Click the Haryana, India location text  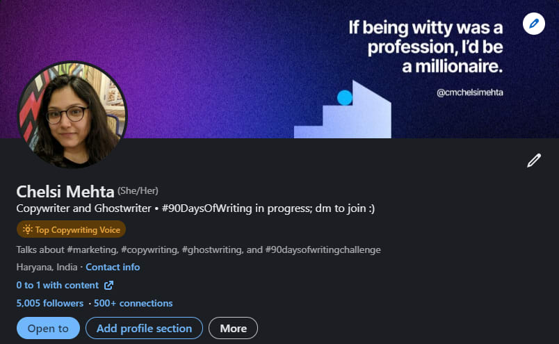click(x=47, y=267)
